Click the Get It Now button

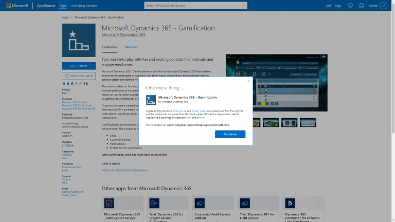point(79,66)
